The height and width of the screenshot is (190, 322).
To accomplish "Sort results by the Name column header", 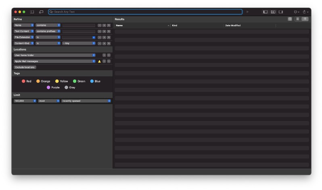I will (x=142, y=25).
